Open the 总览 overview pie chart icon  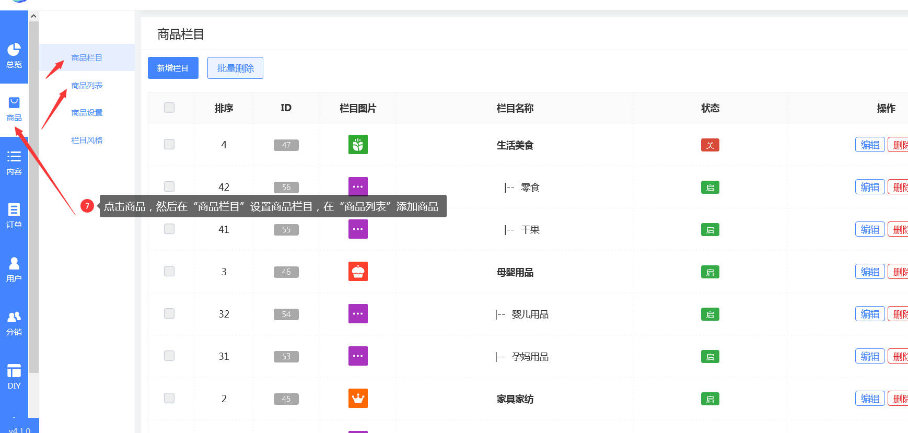point(14,50)
